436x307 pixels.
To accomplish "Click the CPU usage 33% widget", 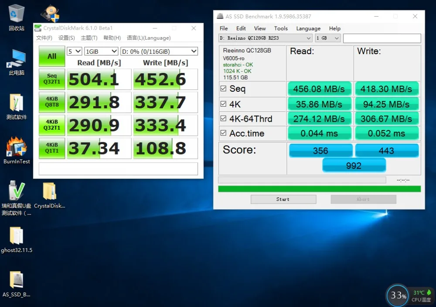I will click(x=398, y=295).
